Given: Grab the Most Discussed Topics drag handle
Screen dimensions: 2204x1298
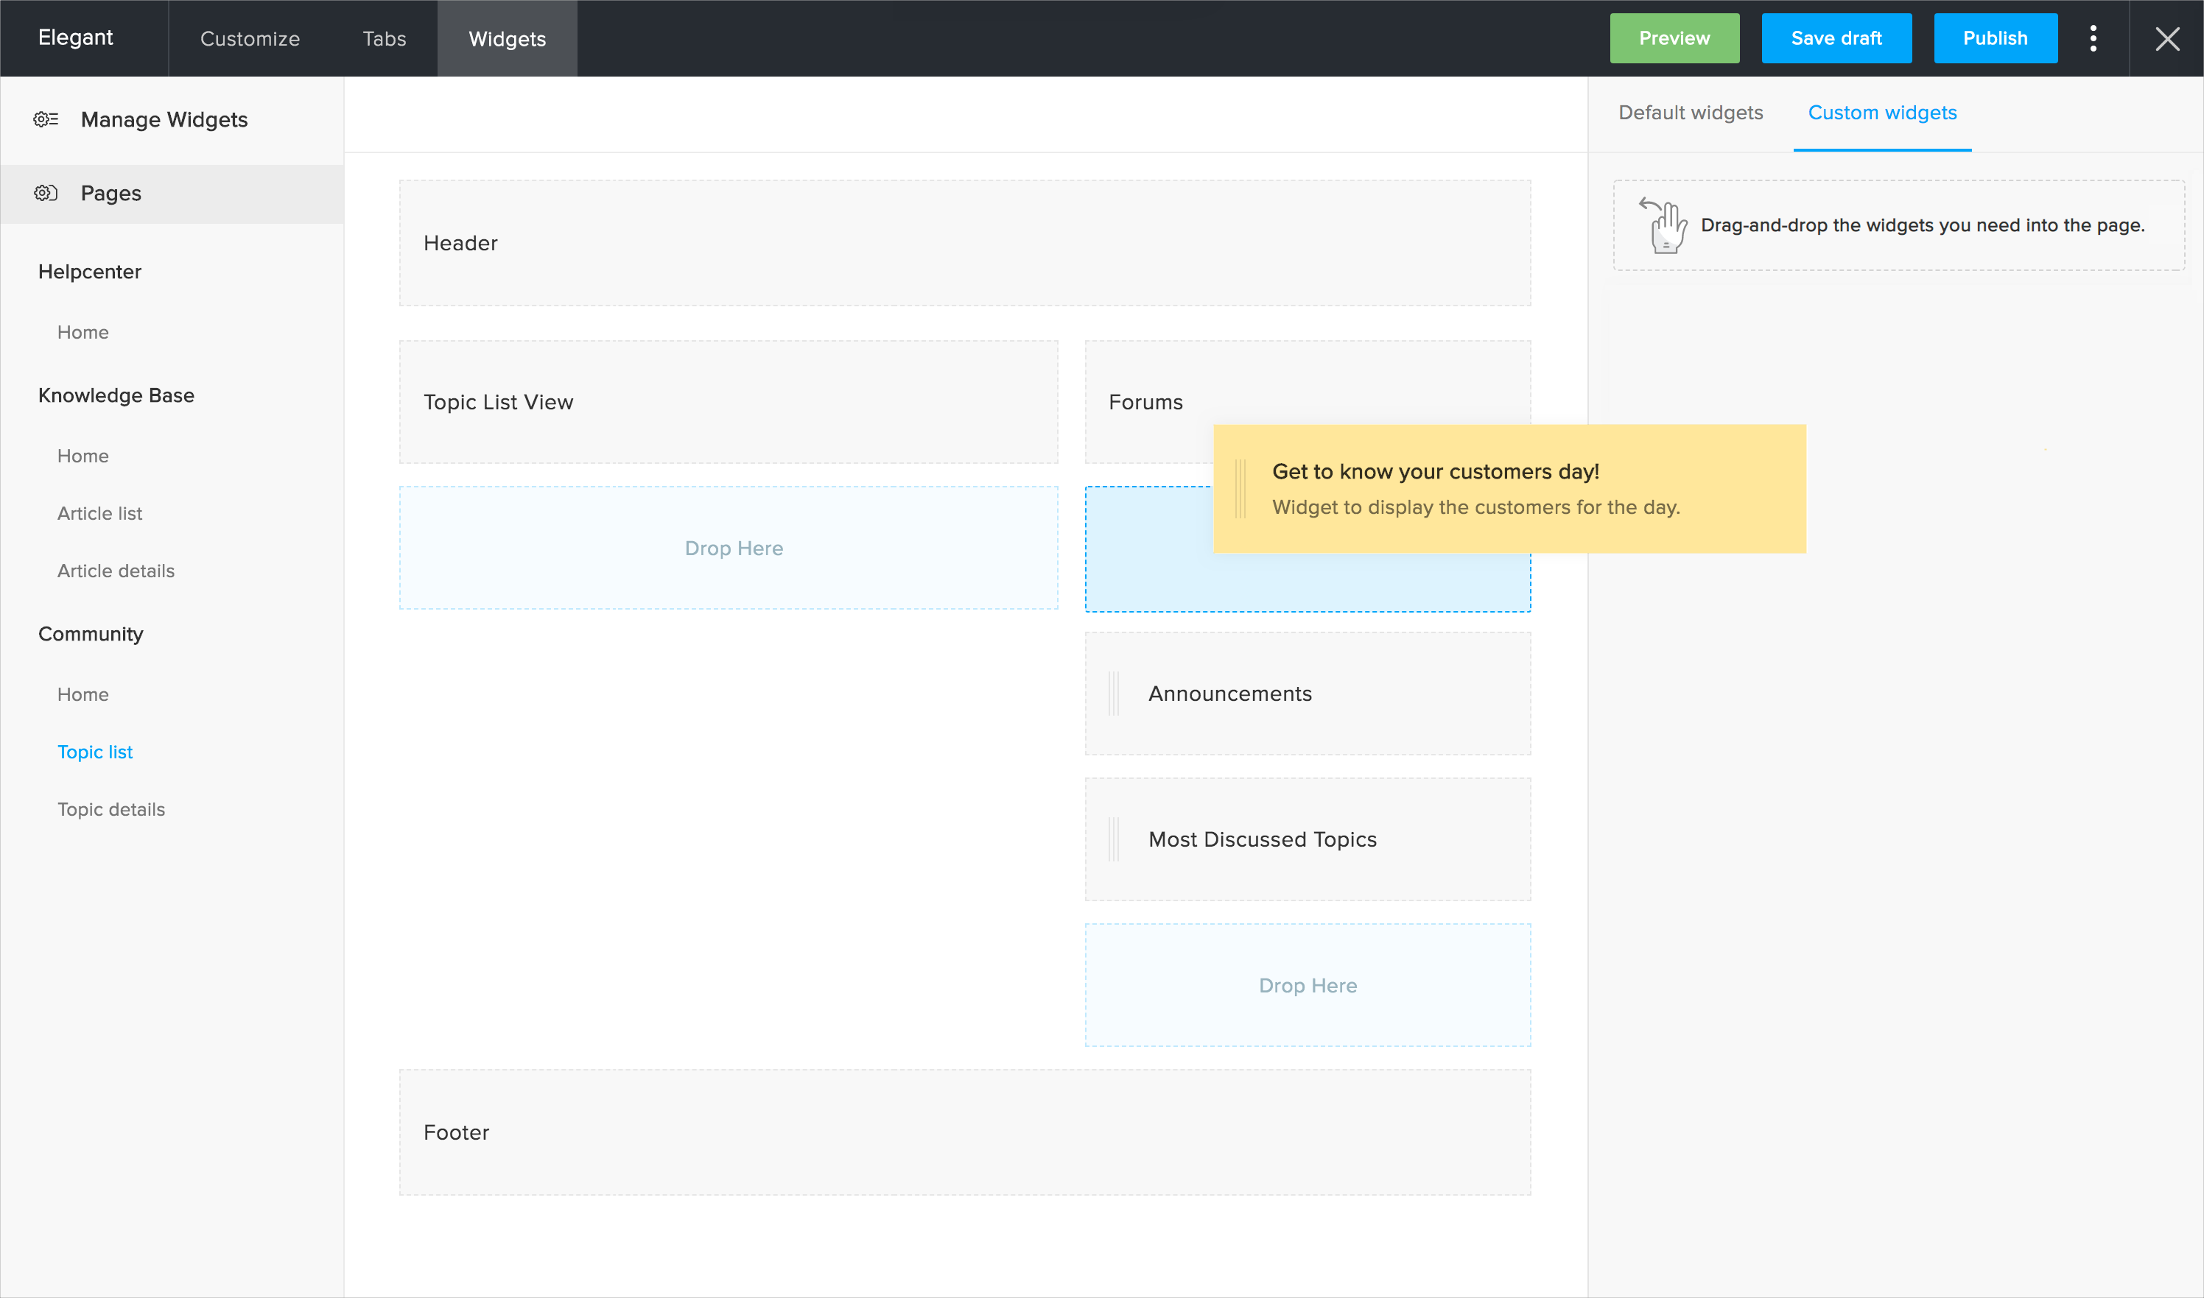Looking at the screenshot, I should click(x=1114, y=839).
